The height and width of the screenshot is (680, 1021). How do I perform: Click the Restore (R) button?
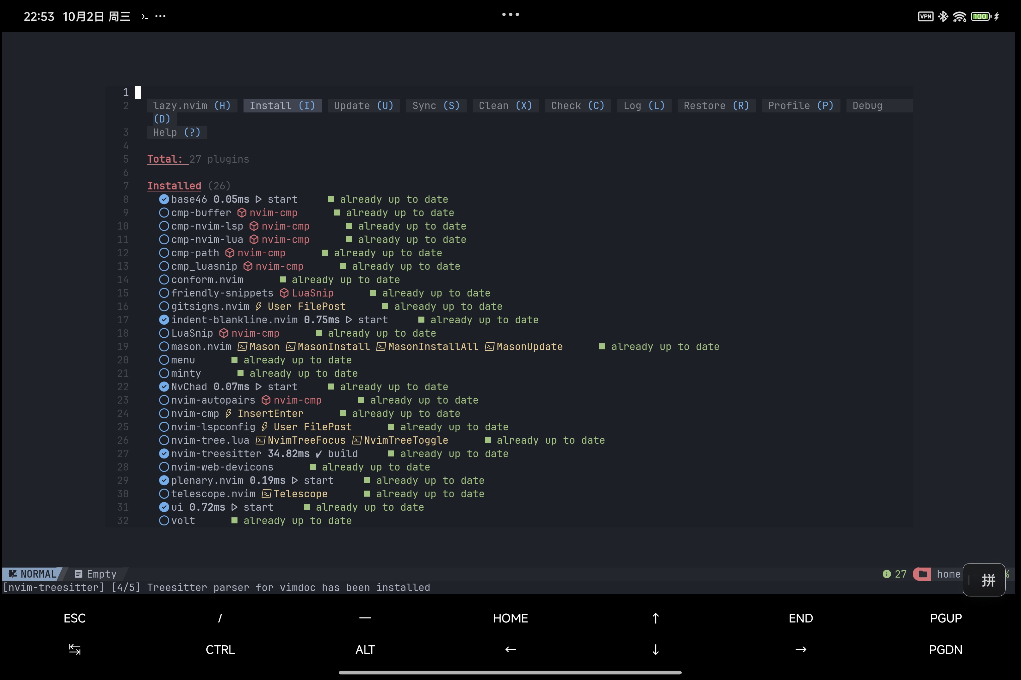pyautogui.click(x=716, y=105)
